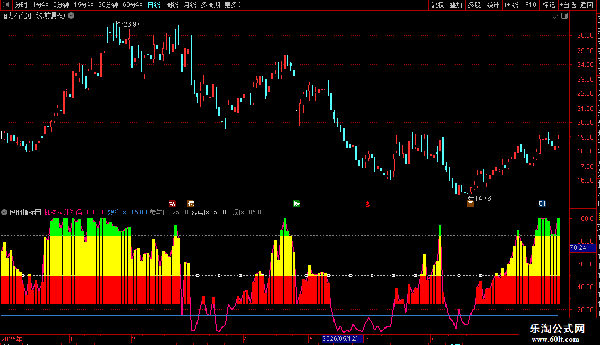The image size is (600, 345).
Task: Open F10 company information
Action: click(530, 5)
